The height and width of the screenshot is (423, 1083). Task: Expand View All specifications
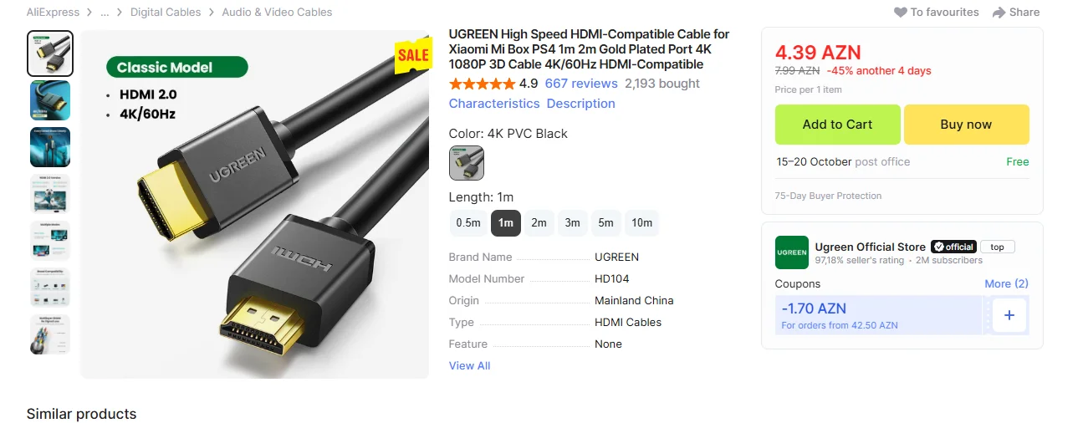469,365
